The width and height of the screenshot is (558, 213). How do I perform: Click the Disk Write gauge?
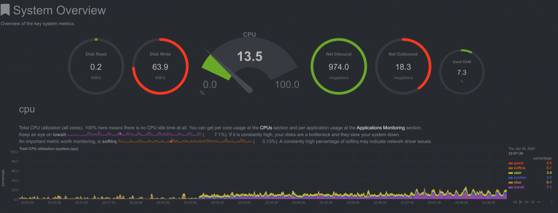pos(160,66)
